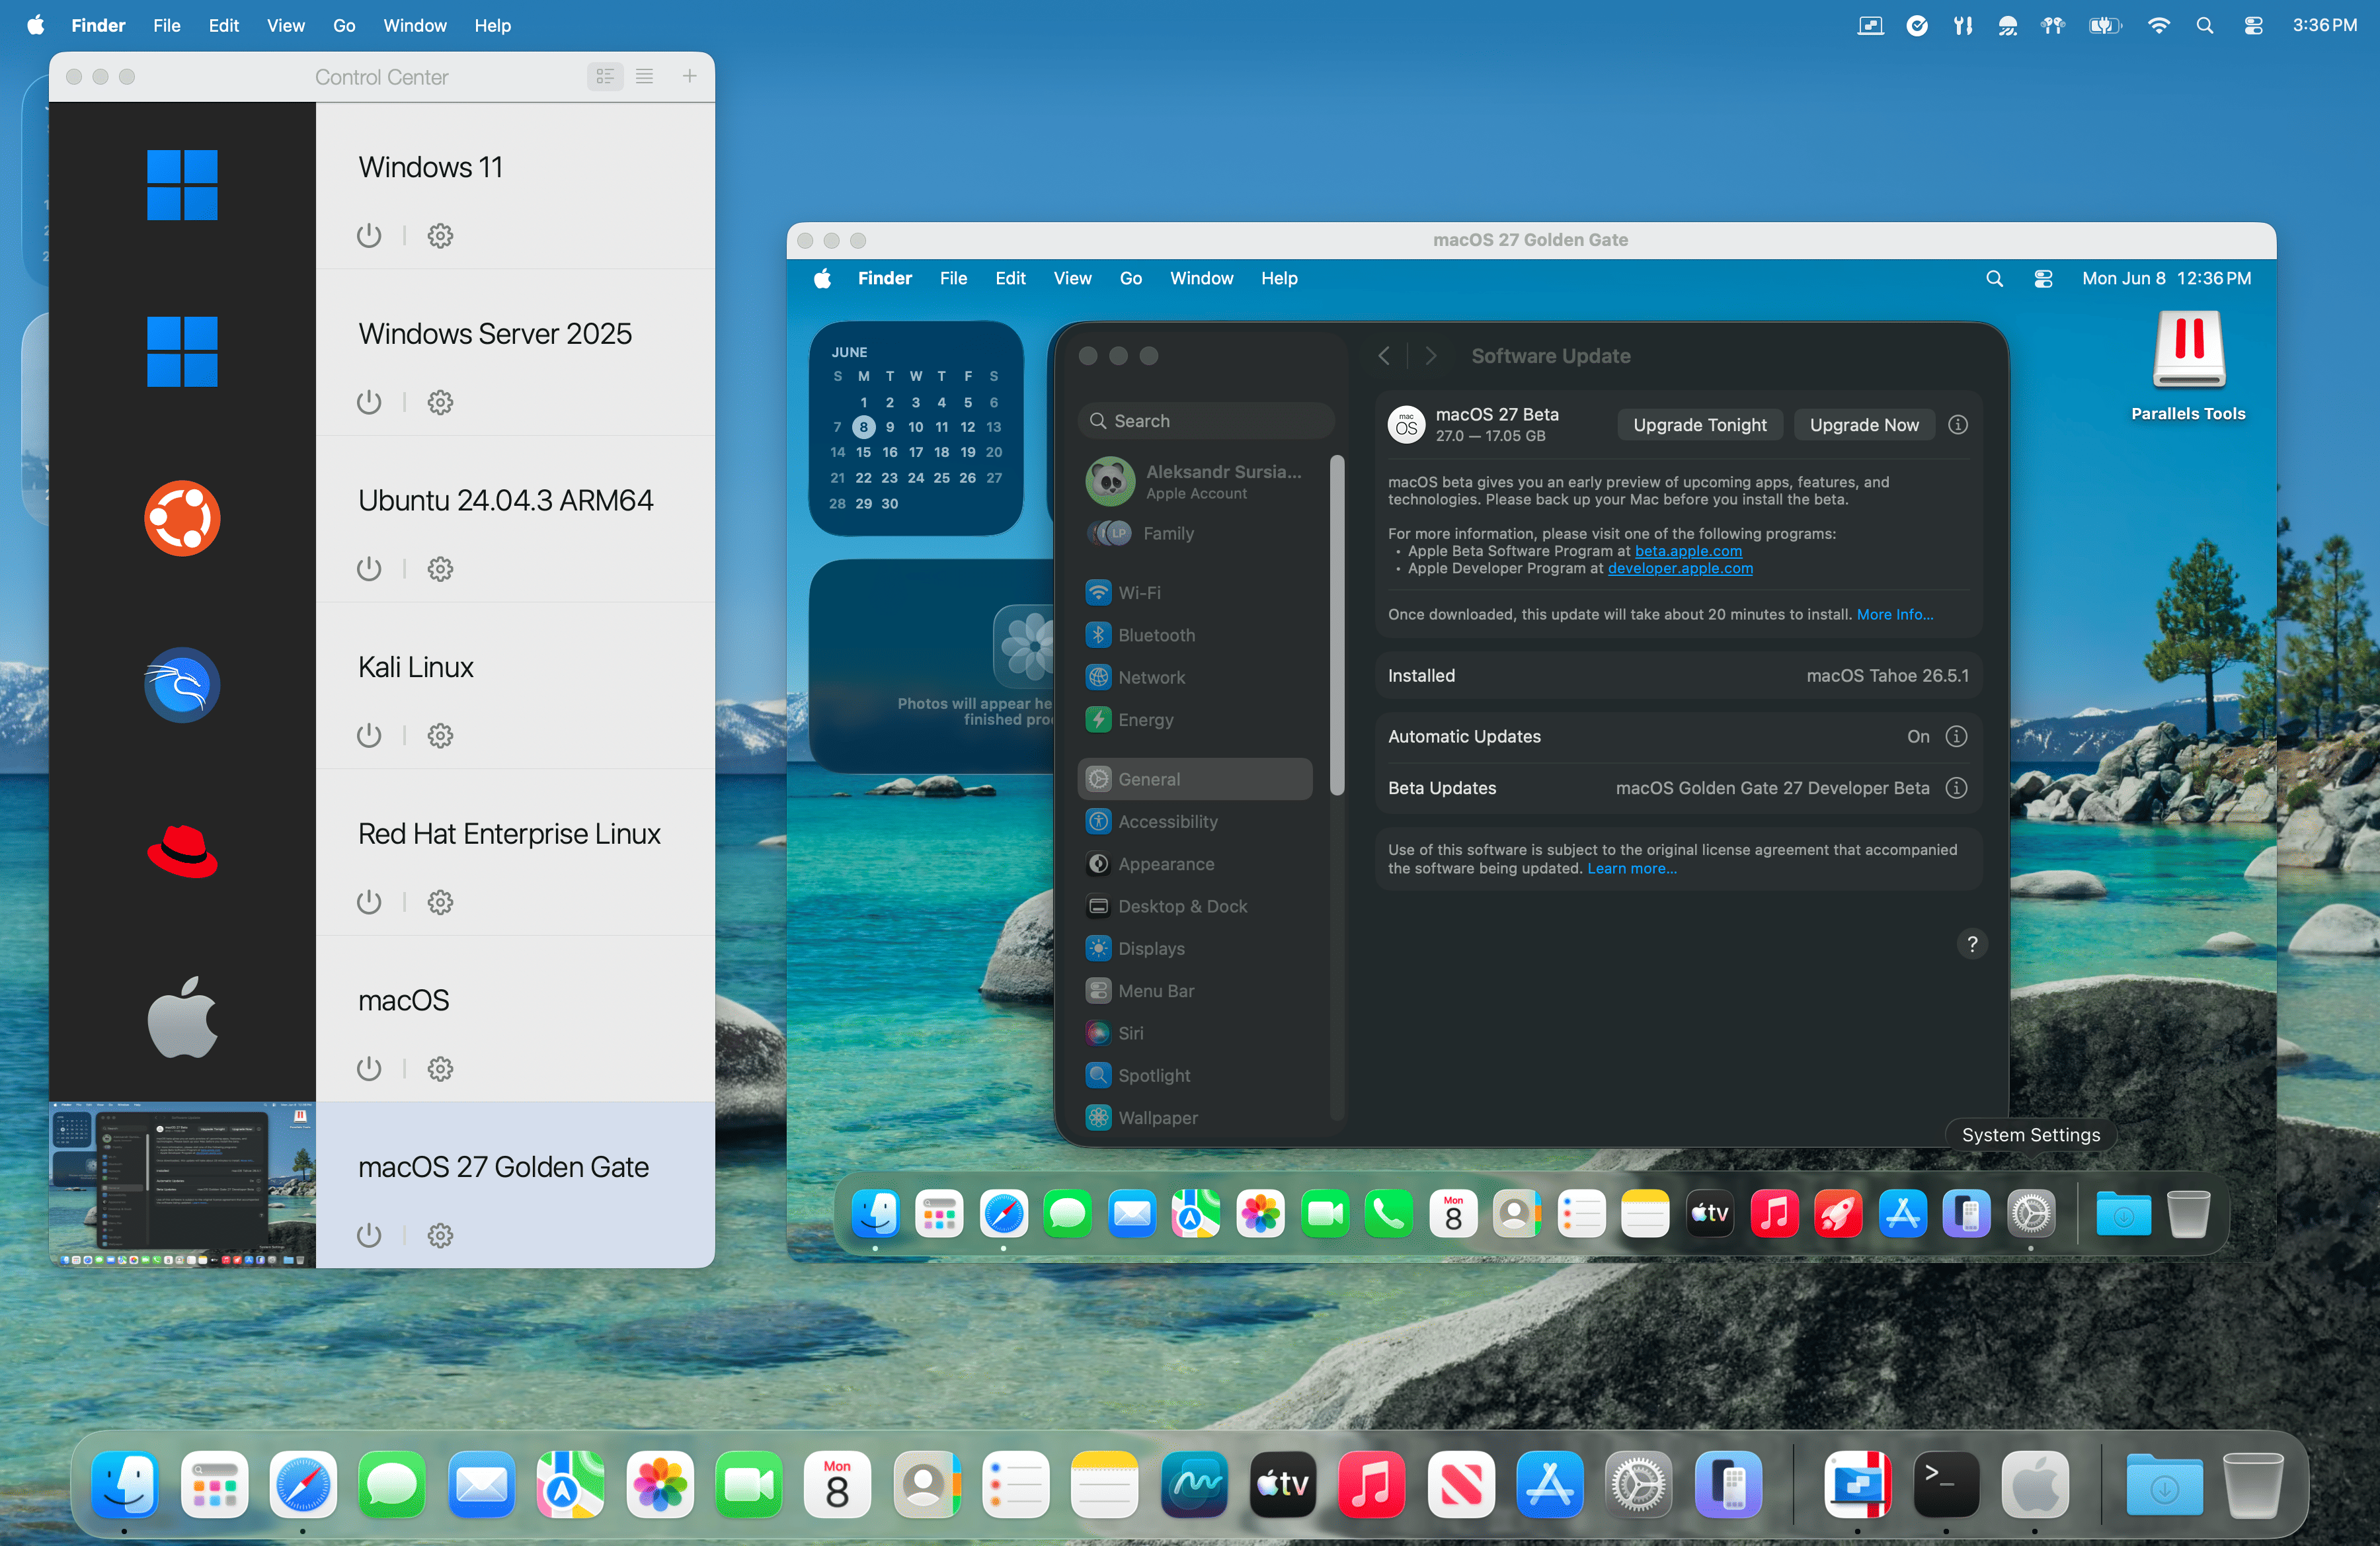Open Beta Updates info options

(1956, 788)
